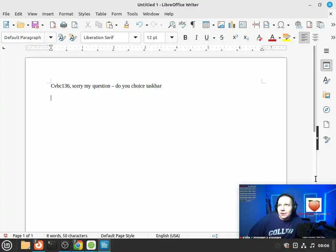Screen dimensions: 336x252
Task: Open sidebar Style Inspector icon
Action: [326, 139]
